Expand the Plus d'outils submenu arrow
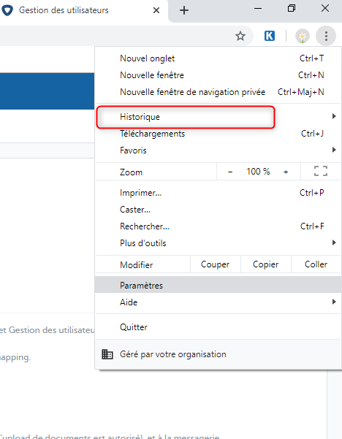This screenshot has width=342, height=439. pyautogui.click(x=334, y=243)
